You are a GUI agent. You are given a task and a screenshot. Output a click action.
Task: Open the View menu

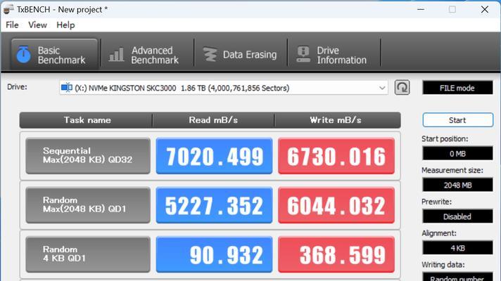37,25
